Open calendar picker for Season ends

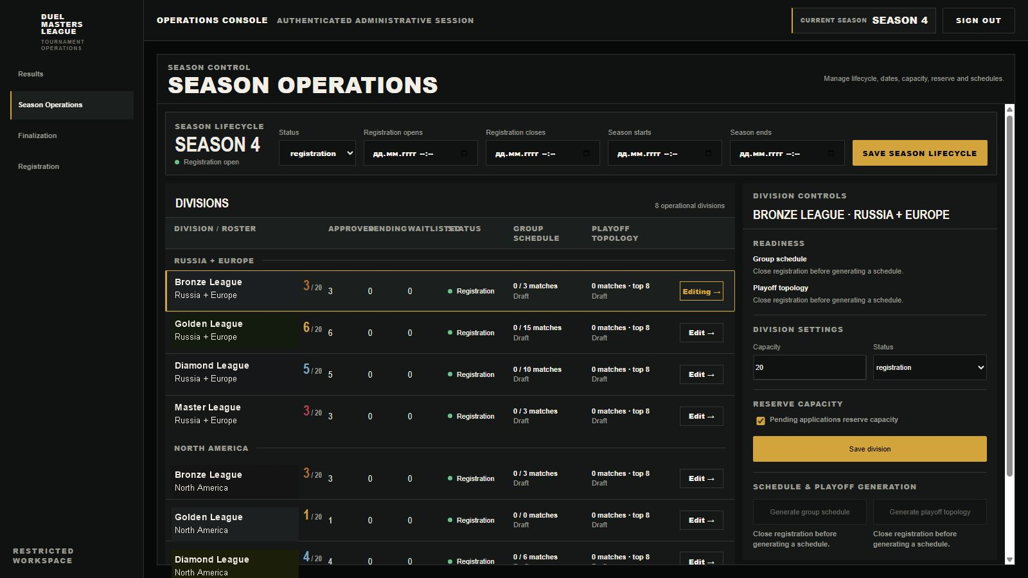coord(831,153)
